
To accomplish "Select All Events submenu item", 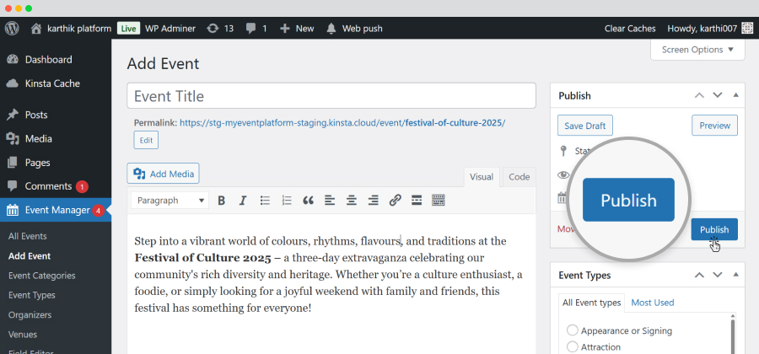I will [28, 237].
